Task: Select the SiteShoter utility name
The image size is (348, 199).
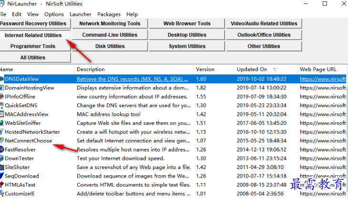Action: (x=17, y=167)
